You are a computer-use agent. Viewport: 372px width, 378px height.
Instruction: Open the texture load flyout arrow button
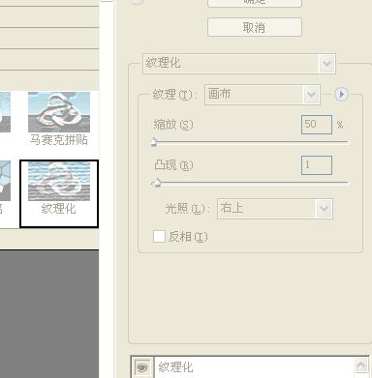(x=341, y=95)
